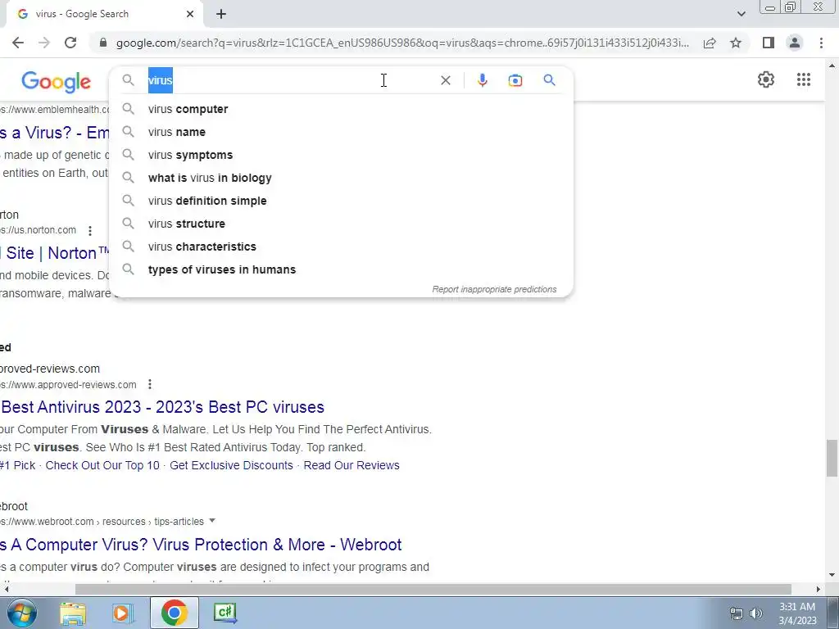Pick 'virus structure' suggestion
Viewport: 839px width, 629px height.
tap(341, 224)
